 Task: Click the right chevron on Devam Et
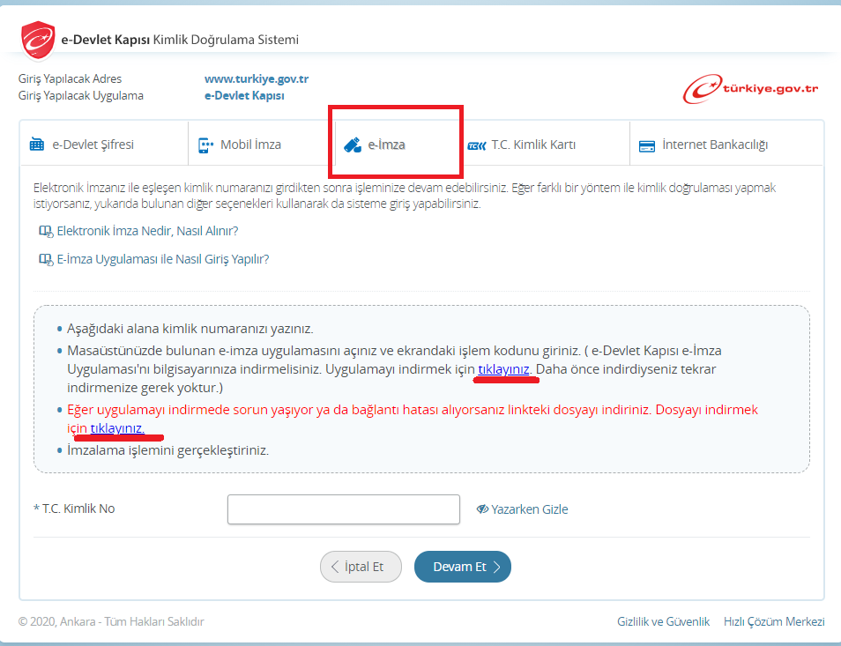(496, 567)
